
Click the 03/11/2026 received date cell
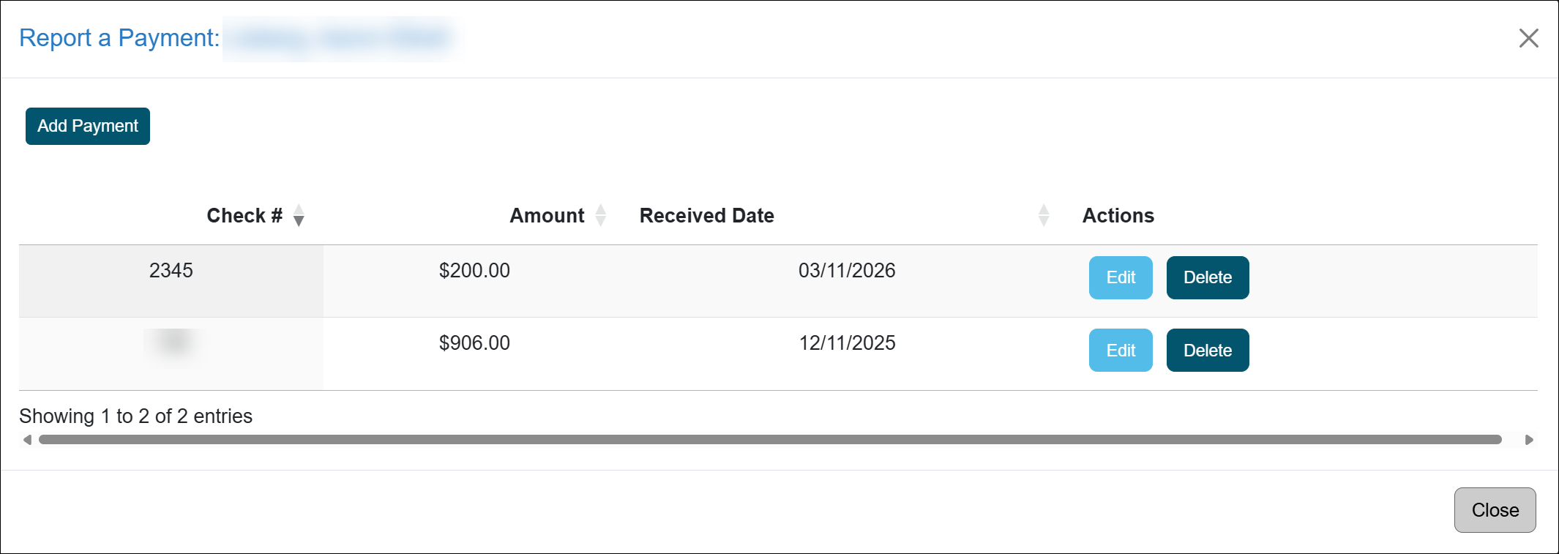[x=847, y=271]
